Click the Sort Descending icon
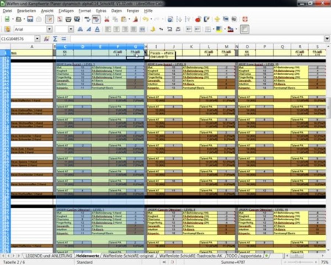 188,19
